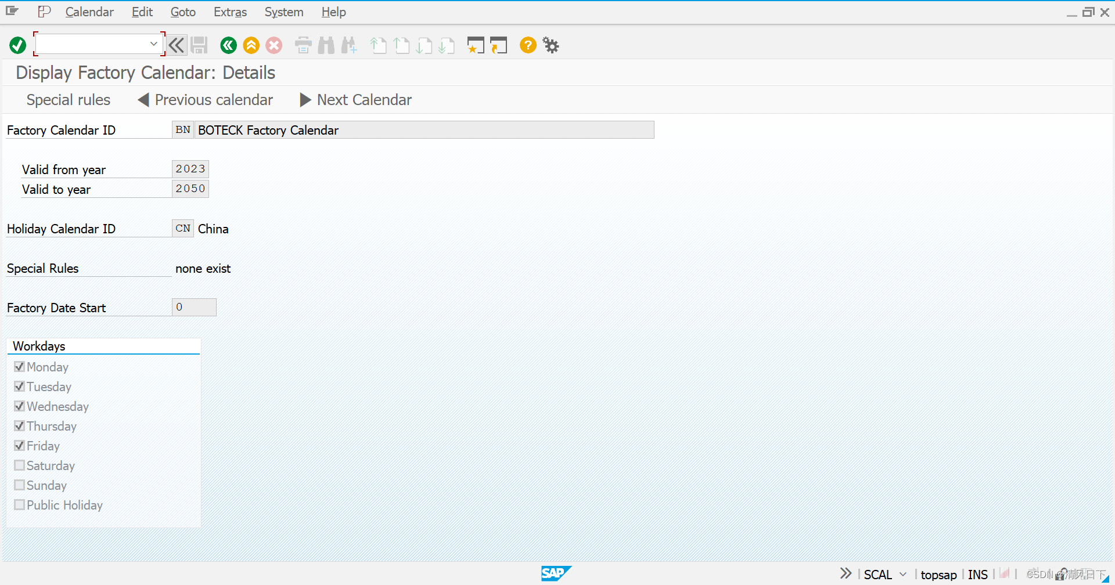Open the Help menu

click(334, 12)
